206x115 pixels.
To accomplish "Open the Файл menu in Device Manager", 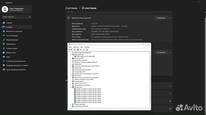I will pyautogui.click(x=70, y=47).
